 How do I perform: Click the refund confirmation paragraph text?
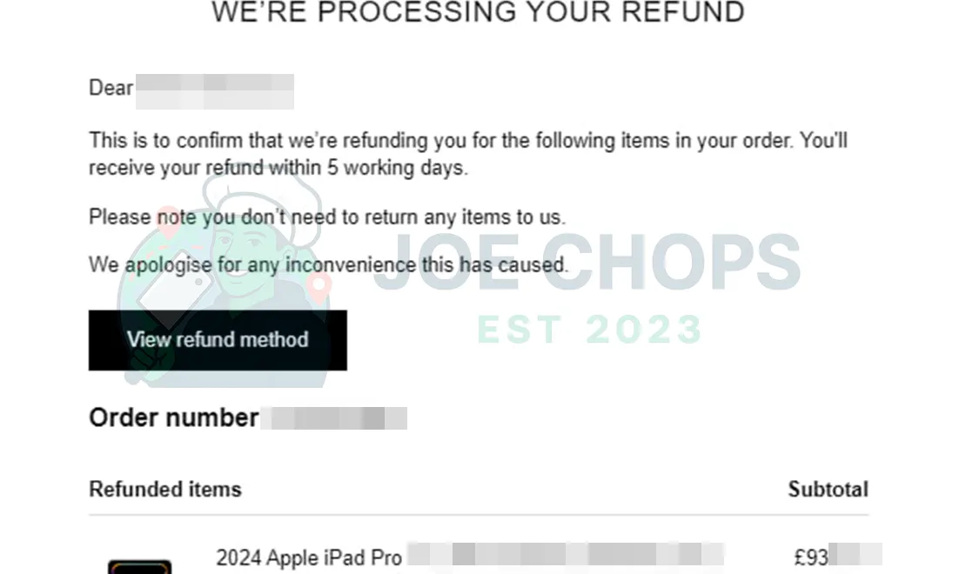pyautogui.click(x=467, y=153)
